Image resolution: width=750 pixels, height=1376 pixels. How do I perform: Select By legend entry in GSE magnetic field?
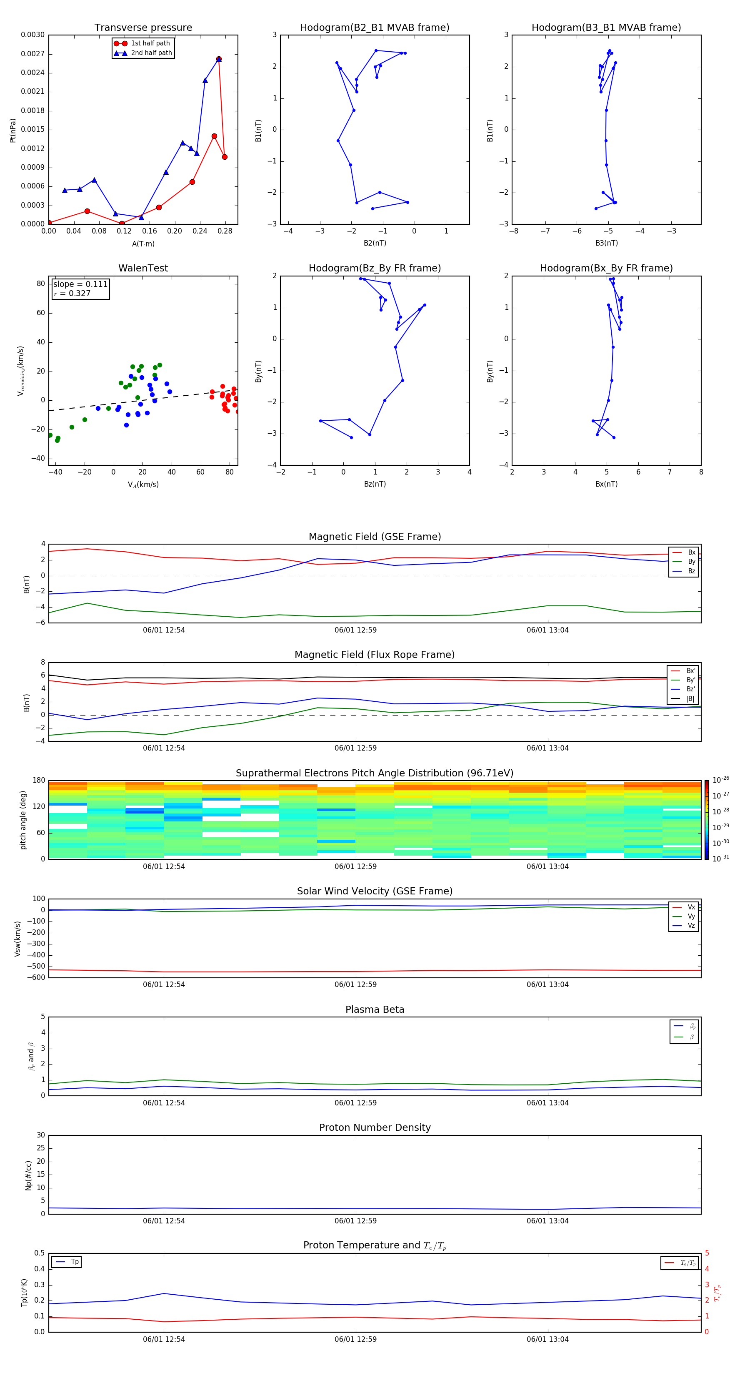684,561
